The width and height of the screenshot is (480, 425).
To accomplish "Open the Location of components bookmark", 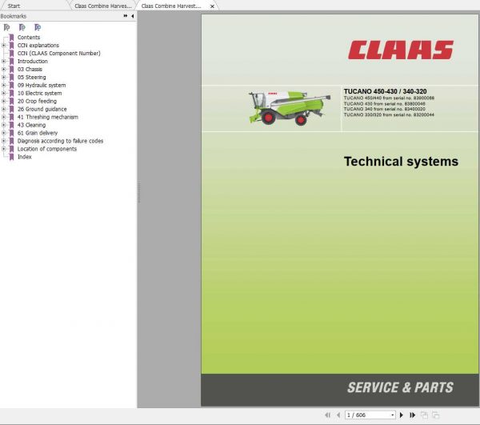I will click(47, 149).
